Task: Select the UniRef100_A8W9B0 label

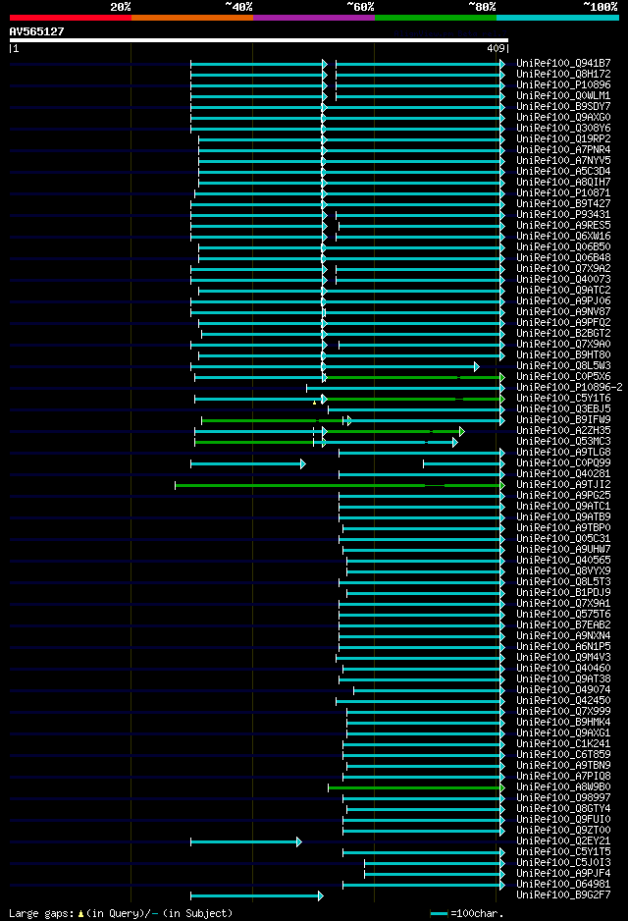Action: [x=563, y=787]
